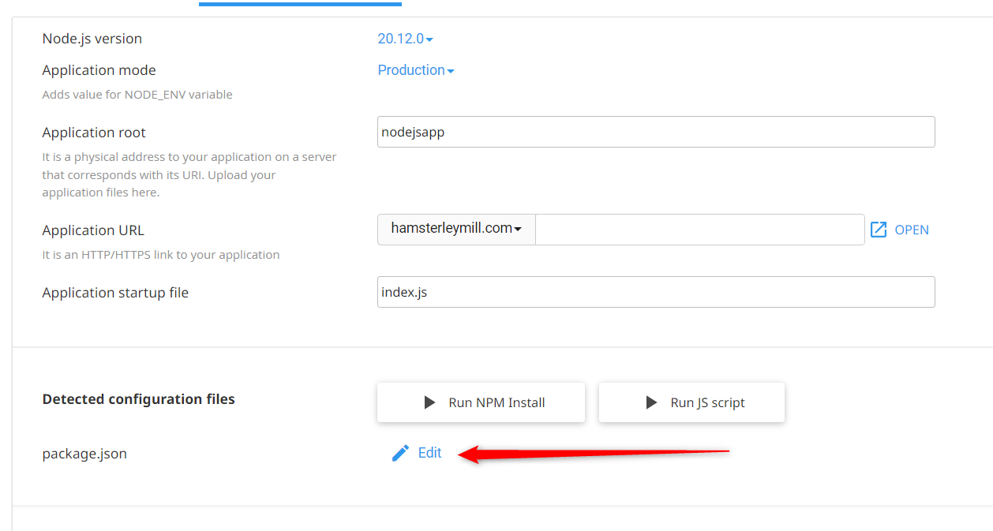
Task: Click the package.json file name
Action: point(84,454)
